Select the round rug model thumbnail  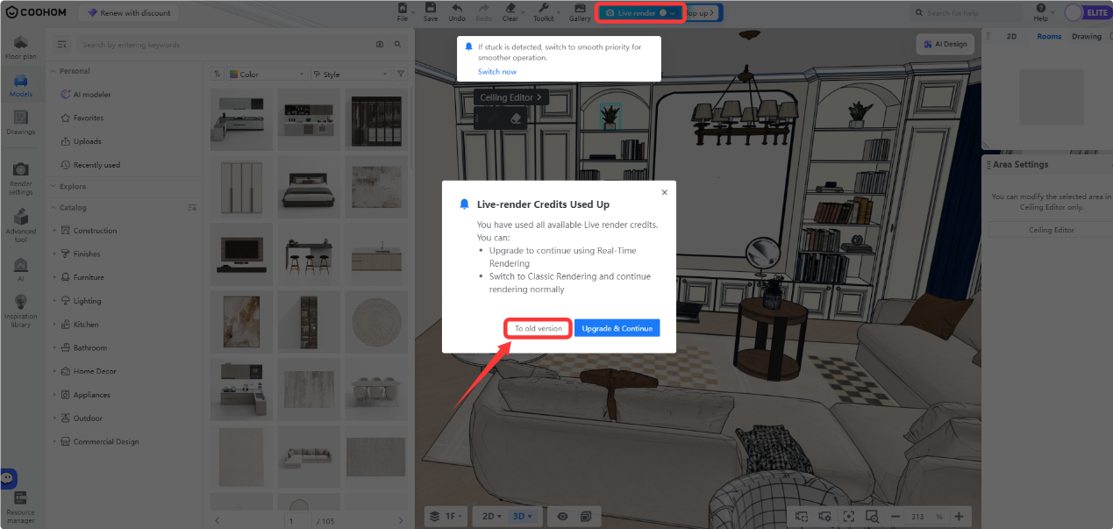click(376, 322)
